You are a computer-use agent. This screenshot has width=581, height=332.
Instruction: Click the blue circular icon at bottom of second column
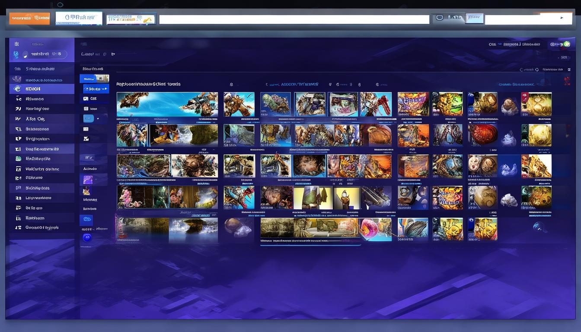pyautogui.click(x=87, y=237)
